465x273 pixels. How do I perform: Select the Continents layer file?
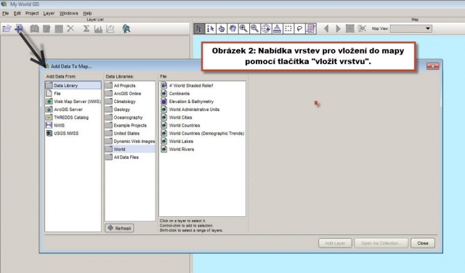203,94
